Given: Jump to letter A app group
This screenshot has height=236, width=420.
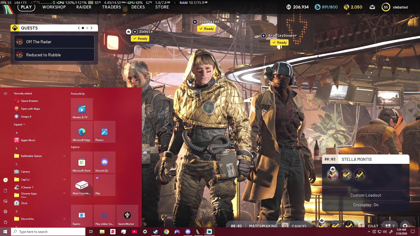Looking at the screenshot, I should tap(17, 133).
